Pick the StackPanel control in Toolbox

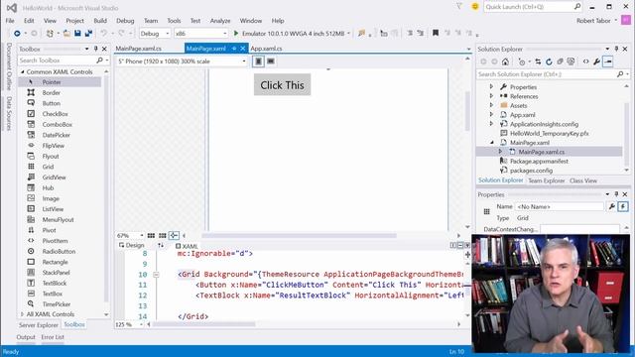60,273
